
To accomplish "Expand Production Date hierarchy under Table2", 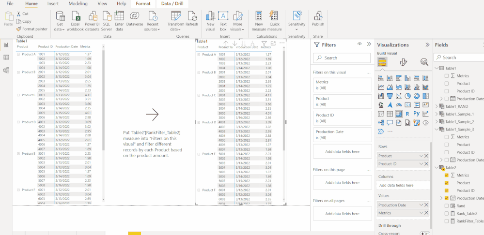I will pyautogui.click(x=441, y=198).
